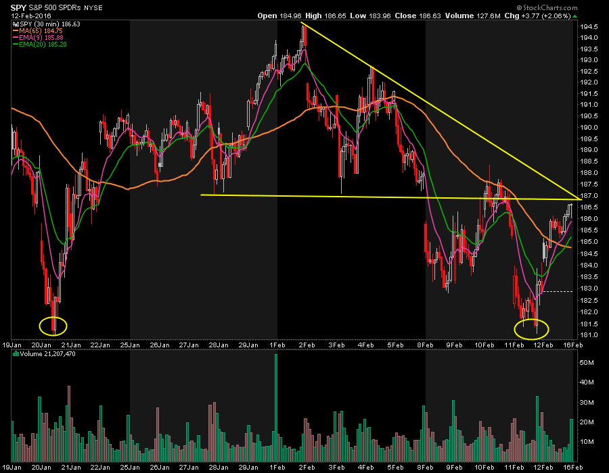
Task: Click the NYSE exchange label
Action: [x=93, y=7]
